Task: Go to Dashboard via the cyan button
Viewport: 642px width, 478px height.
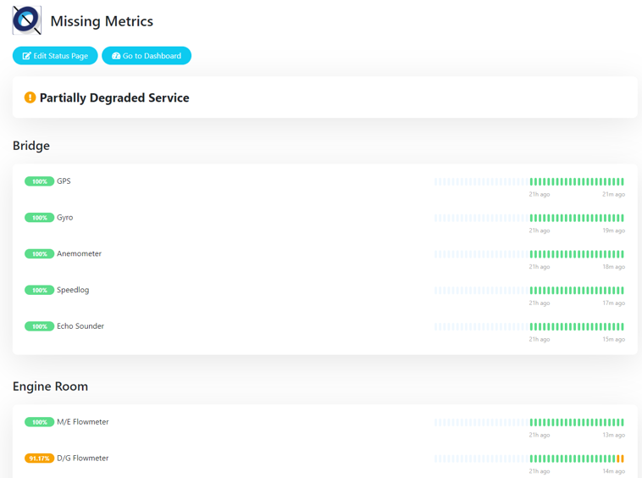Action: (147, 56)
